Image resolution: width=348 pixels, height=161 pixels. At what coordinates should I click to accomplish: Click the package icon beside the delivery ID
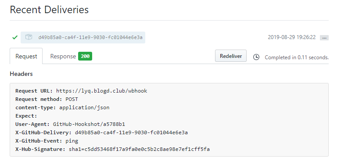click(29, 37)
